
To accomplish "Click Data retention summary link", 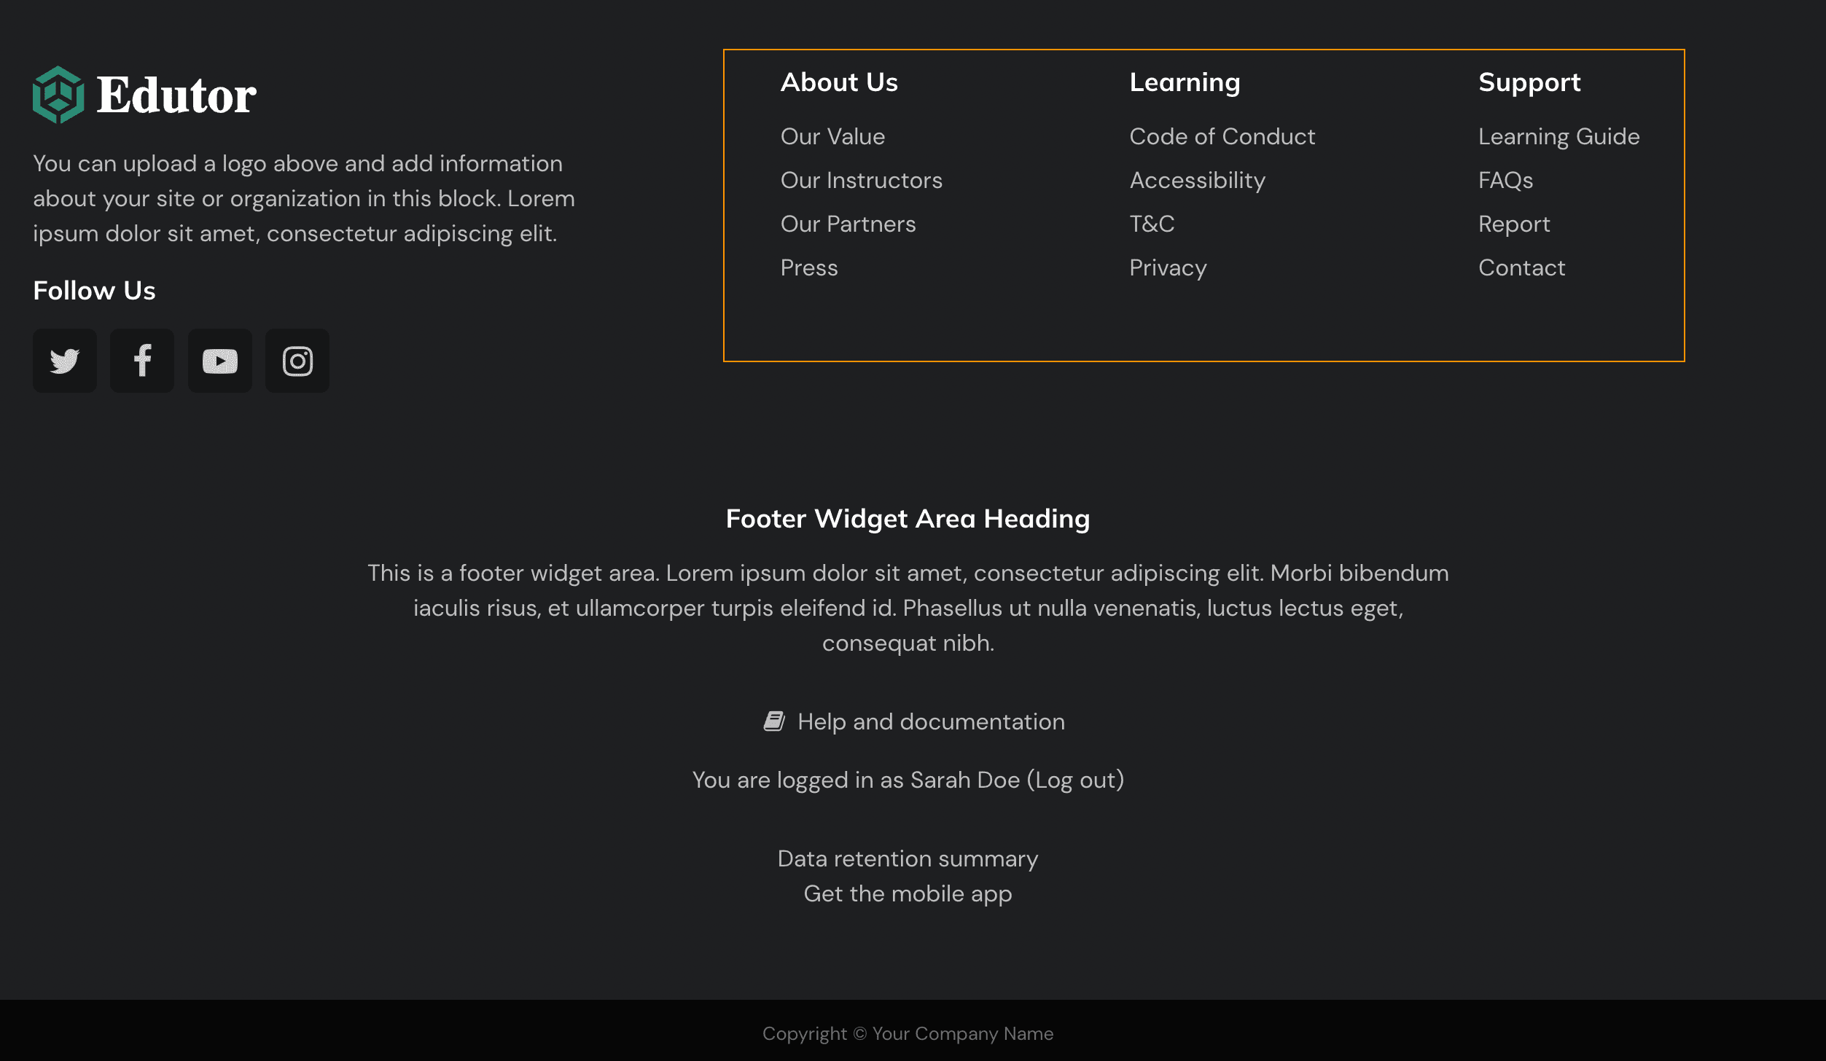I will [x=908, y=859].
